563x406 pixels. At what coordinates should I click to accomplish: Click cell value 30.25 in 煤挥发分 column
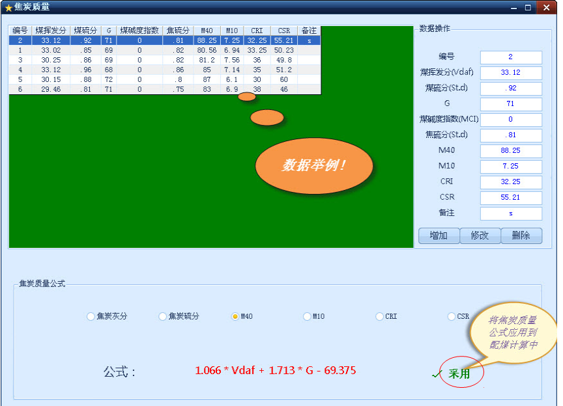[51, 60]
